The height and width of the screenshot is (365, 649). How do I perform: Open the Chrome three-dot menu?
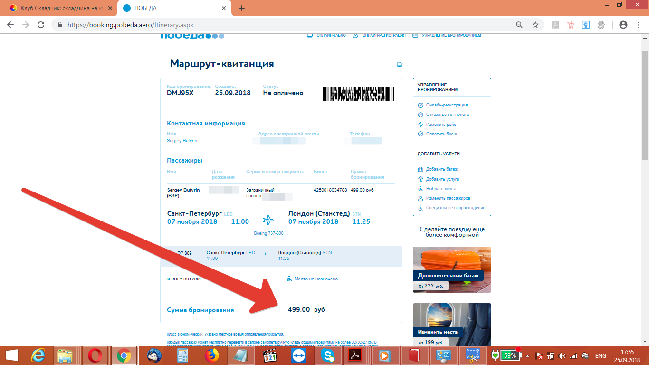(639, 25)
